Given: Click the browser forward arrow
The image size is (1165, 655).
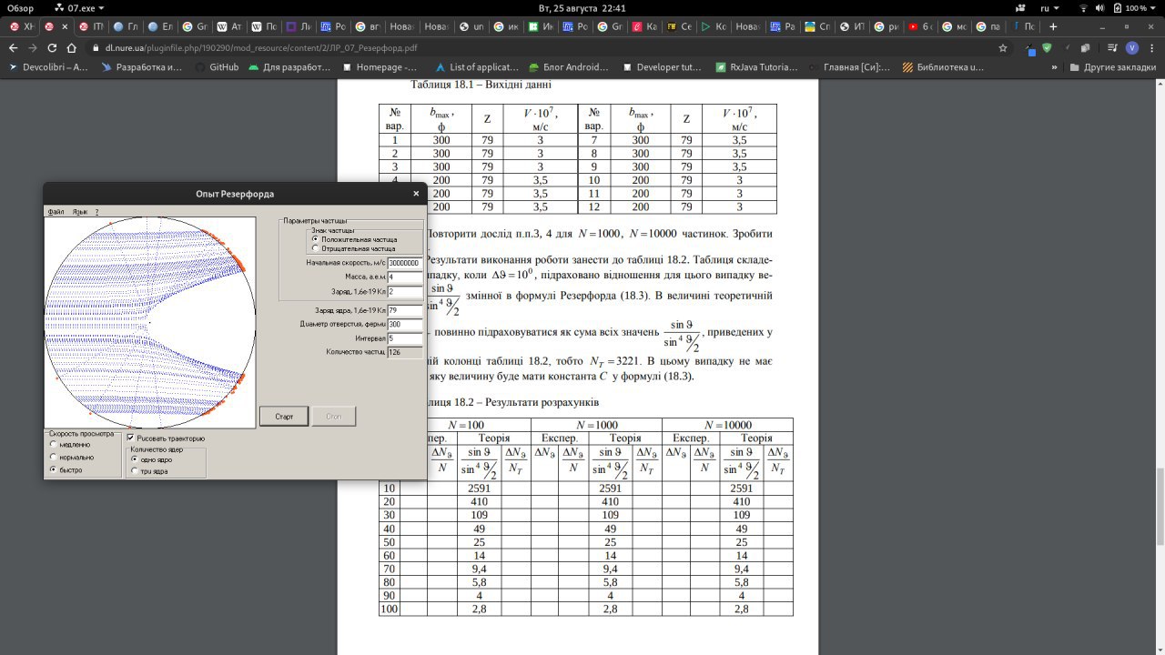Looking at the screenshot, I should 33,47.
